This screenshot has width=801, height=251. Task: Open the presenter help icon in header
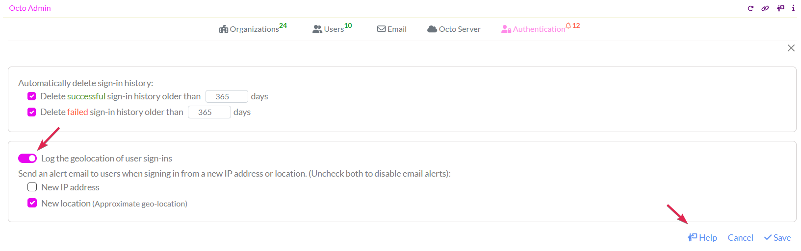pyautogui.click(x=780, y=8)
